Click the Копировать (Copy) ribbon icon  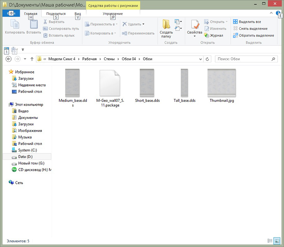point(15,27)
